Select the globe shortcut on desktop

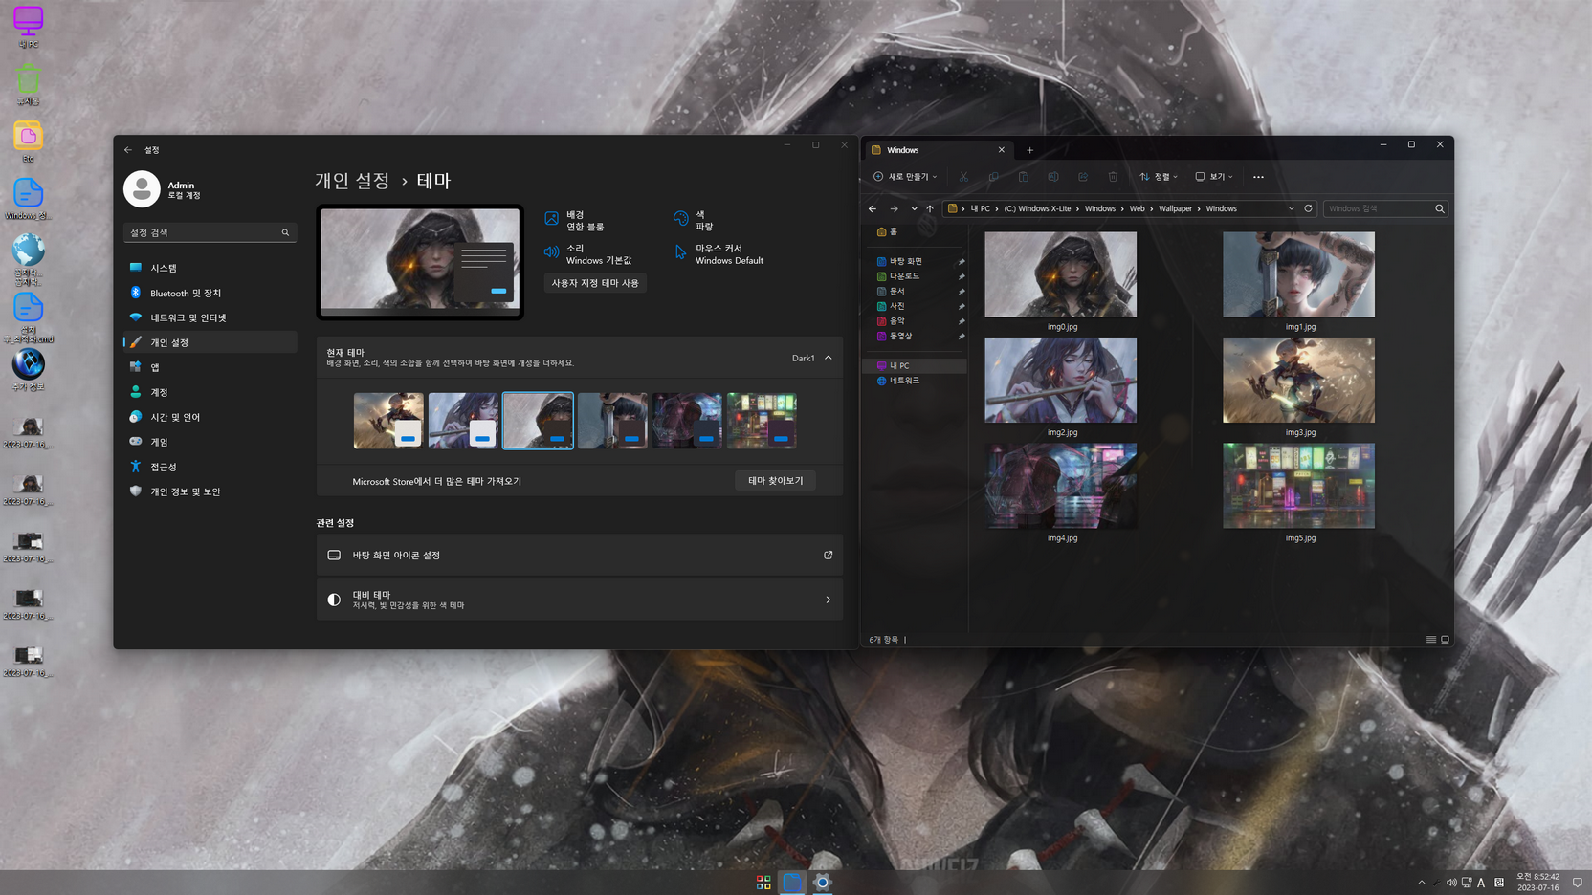(x=28, y=260)
